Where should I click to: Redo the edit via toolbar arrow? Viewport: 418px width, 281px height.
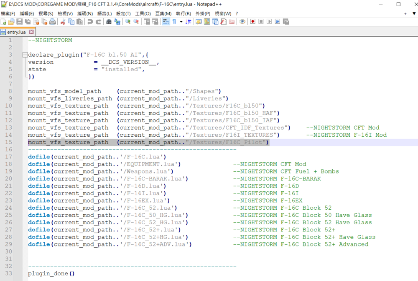pos(98,22)
